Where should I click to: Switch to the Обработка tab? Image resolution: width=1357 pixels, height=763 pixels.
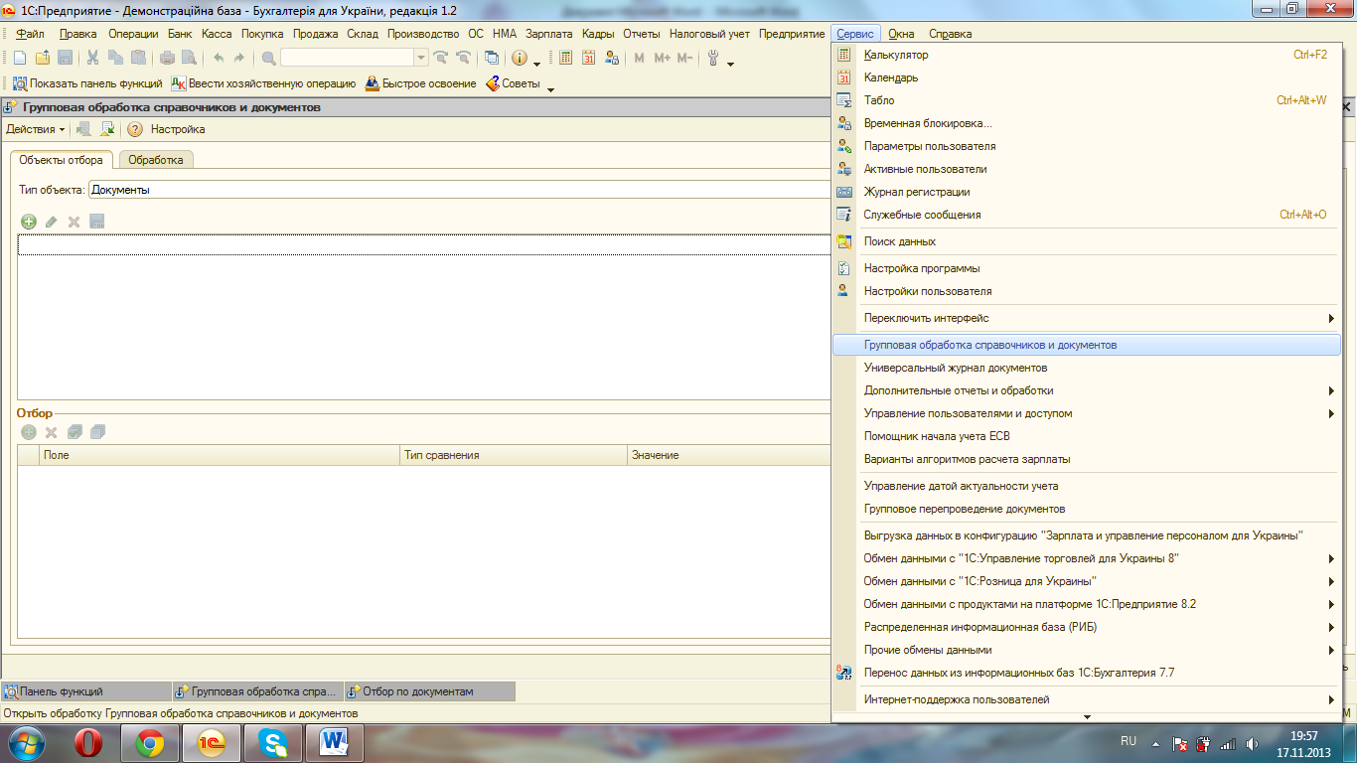point(156,160)
